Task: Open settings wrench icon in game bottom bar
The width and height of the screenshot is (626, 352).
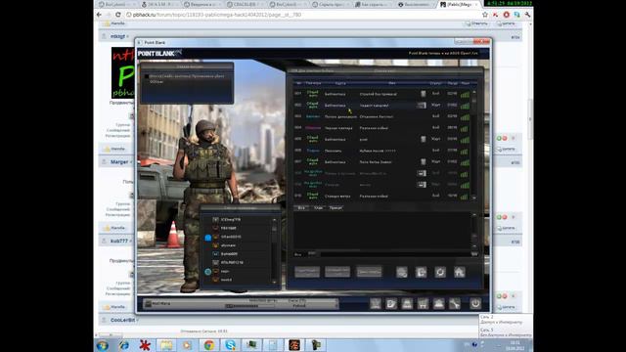Action: (455, 304)
